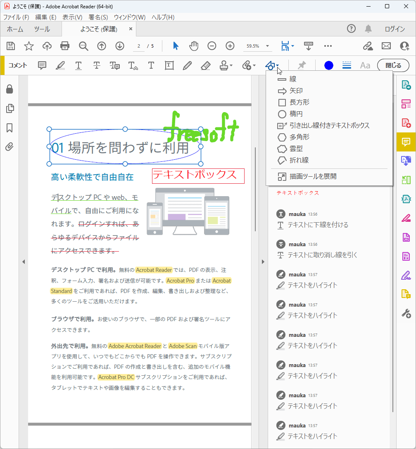Open the page thumbnails panel icon
Image resolution: width=416 pixels, height=449 pixels.
click(x=10, y=109)
